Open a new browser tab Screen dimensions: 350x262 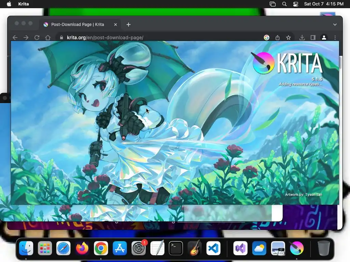pos(129,25)
